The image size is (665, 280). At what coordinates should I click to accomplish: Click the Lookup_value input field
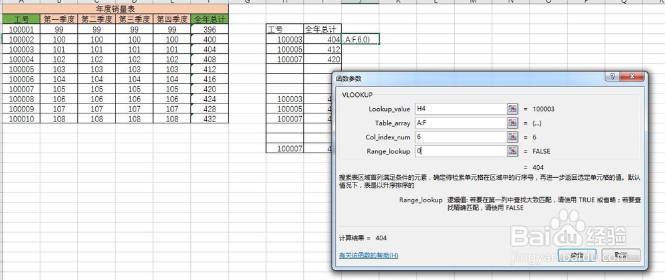461,109
